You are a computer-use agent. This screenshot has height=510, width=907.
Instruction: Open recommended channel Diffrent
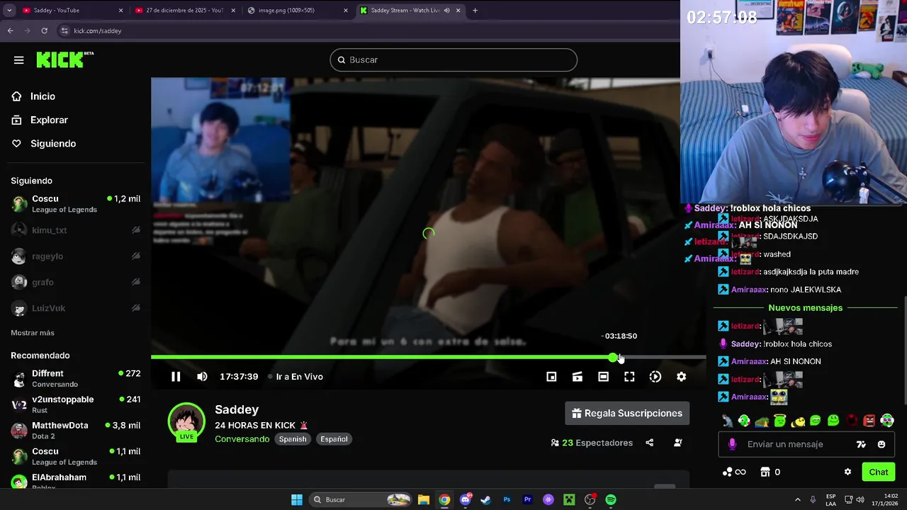pos(74,378)
